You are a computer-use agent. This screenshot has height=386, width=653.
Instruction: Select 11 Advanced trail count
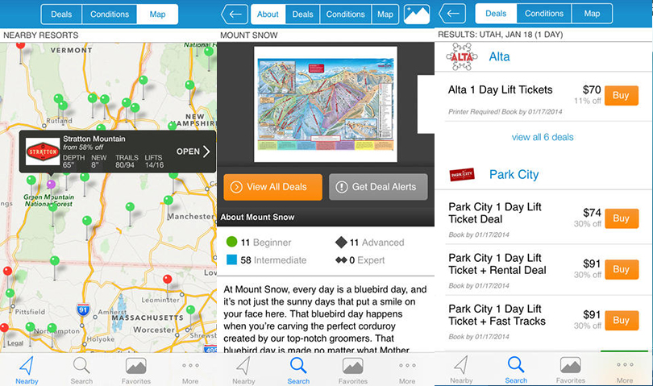pyautogui.click(x=370, y=242)
